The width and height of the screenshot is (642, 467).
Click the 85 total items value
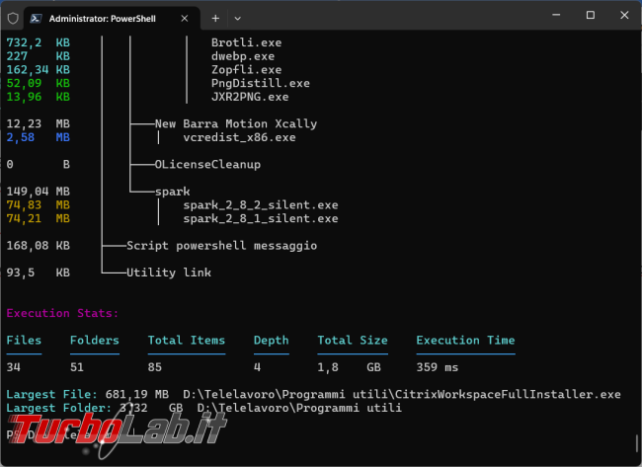pos(155,367)
